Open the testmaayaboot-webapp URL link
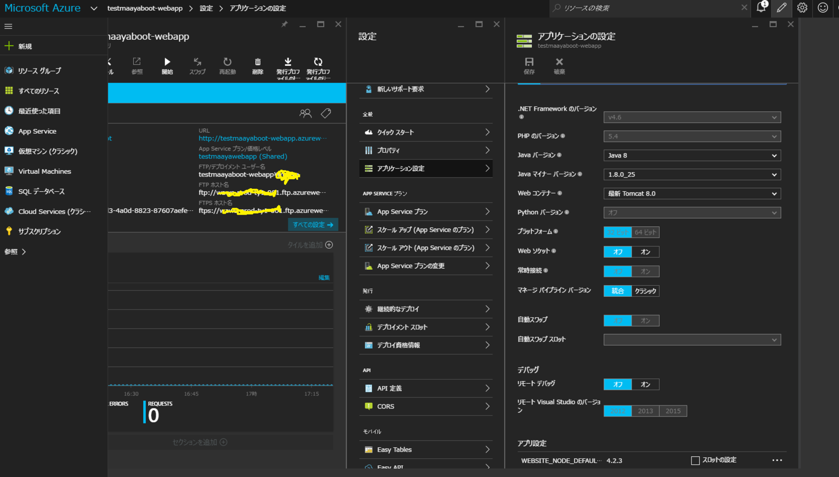 click(263, 138)
